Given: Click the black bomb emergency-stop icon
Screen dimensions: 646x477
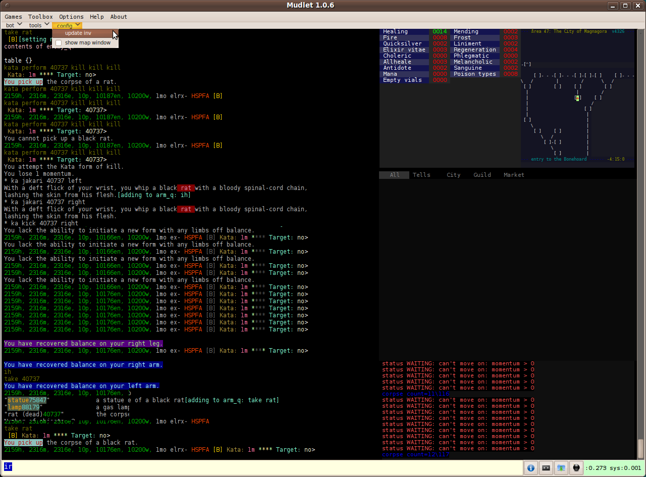Looking at the screenshot, I should [576, 468].
